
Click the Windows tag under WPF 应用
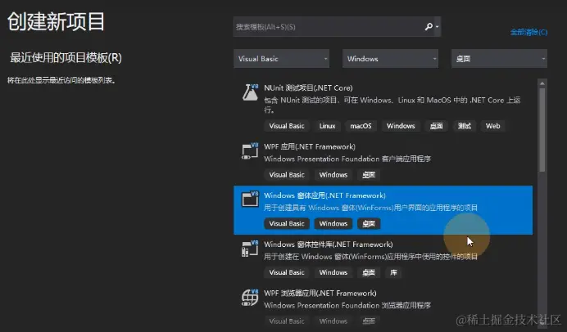pyautogui.click(x=333, y=175)
